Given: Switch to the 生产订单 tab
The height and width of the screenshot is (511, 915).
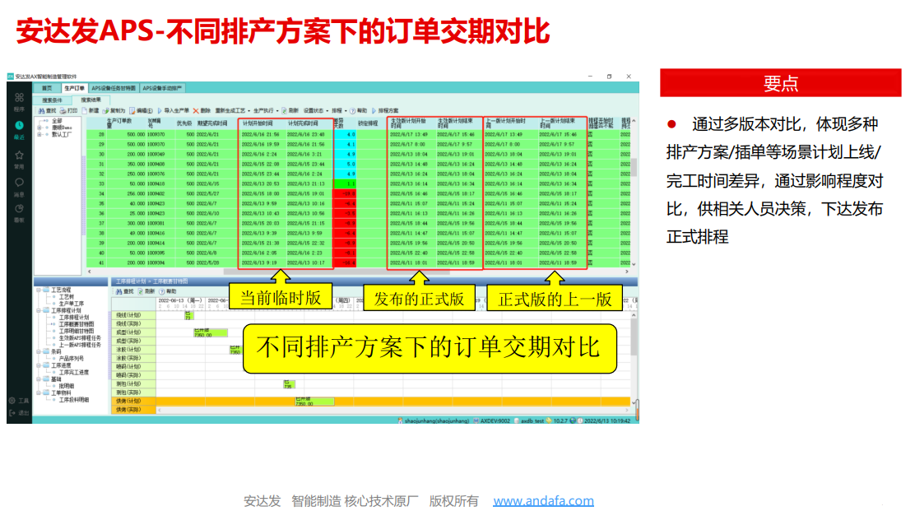Looking at the screenshot, I should pos(74,88).
